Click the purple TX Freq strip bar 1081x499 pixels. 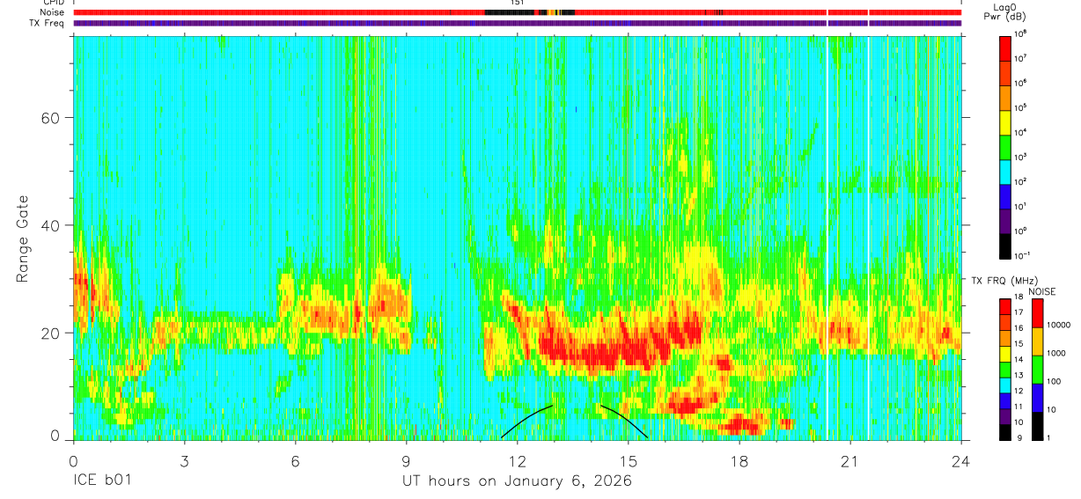(517, 23)
